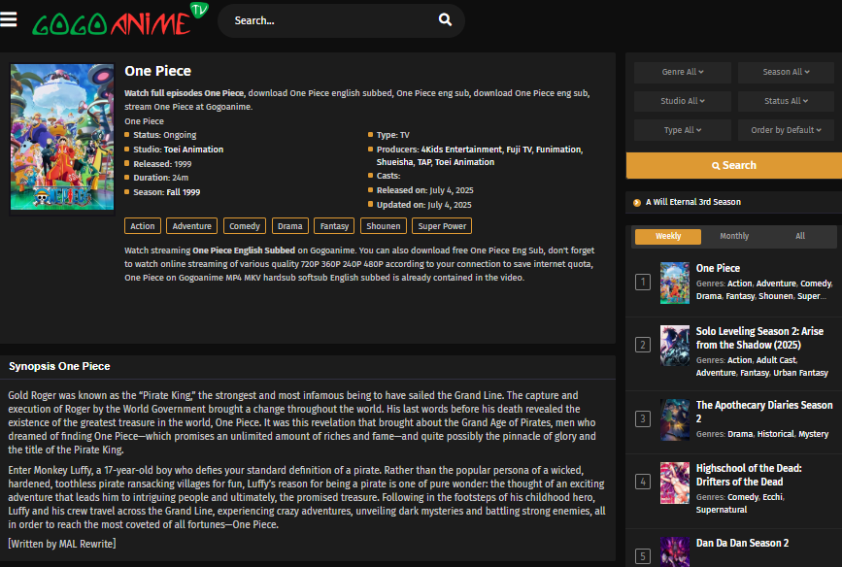Open the TAP producer link
The width and height of the screenshot is (842, 567).
point(424,162)
